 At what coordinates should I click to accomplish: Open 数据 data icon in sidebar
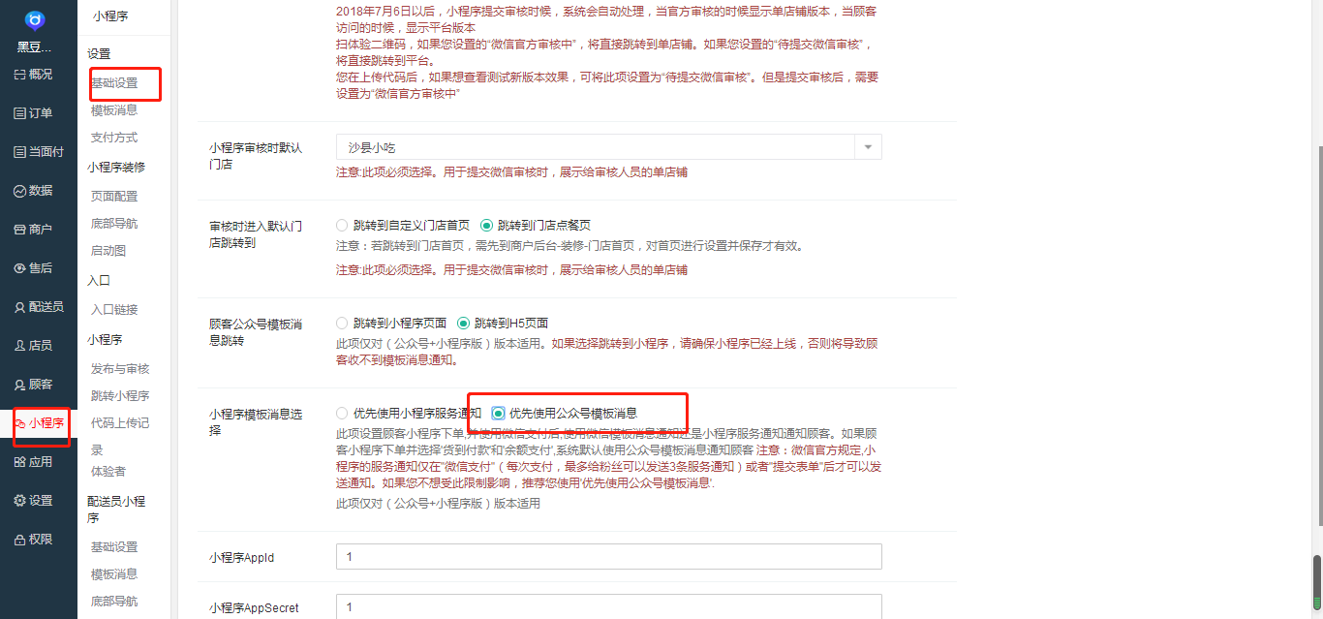pos(19,191)
